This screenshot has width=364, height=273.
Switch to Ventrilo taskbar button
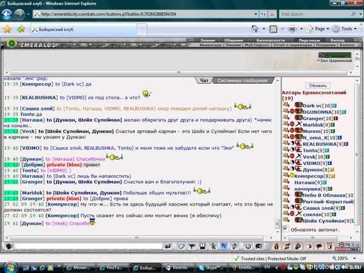pyautogui.click(x=178, y=268)
